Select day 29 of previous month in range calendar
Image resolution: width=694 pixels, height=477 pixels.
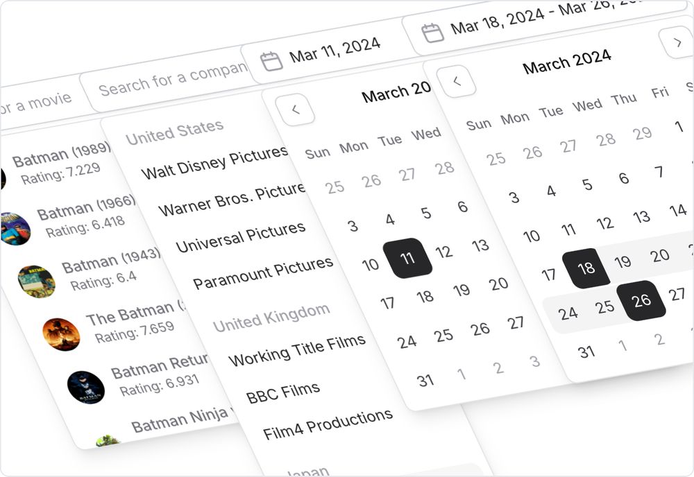(x=642, y=133)
